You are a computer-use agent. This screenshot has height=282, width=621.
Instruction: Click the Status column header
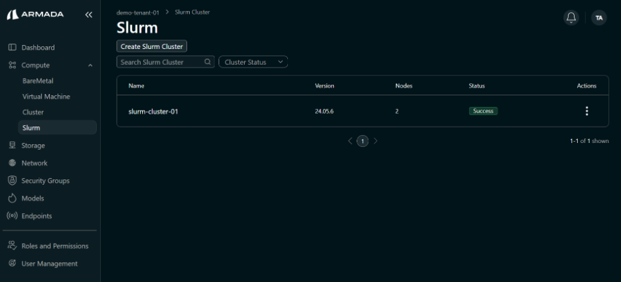point(477,85)
